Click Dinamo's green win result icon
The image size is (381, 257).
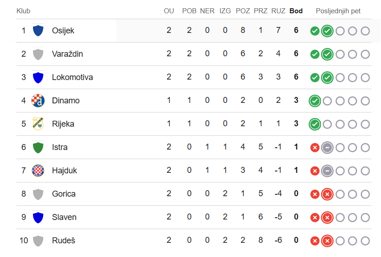(315, 101)
